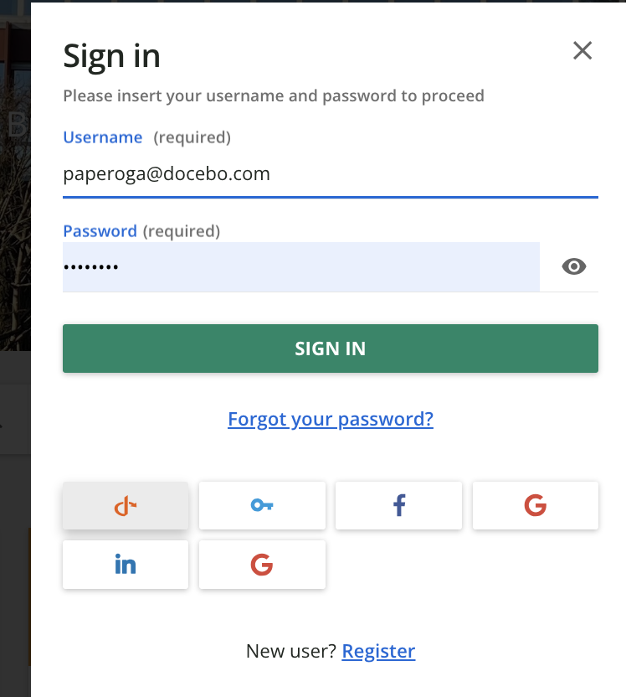Sign in with the LinkedIn icon
This screenshot has width=626, height=697.
pos(126,565)
